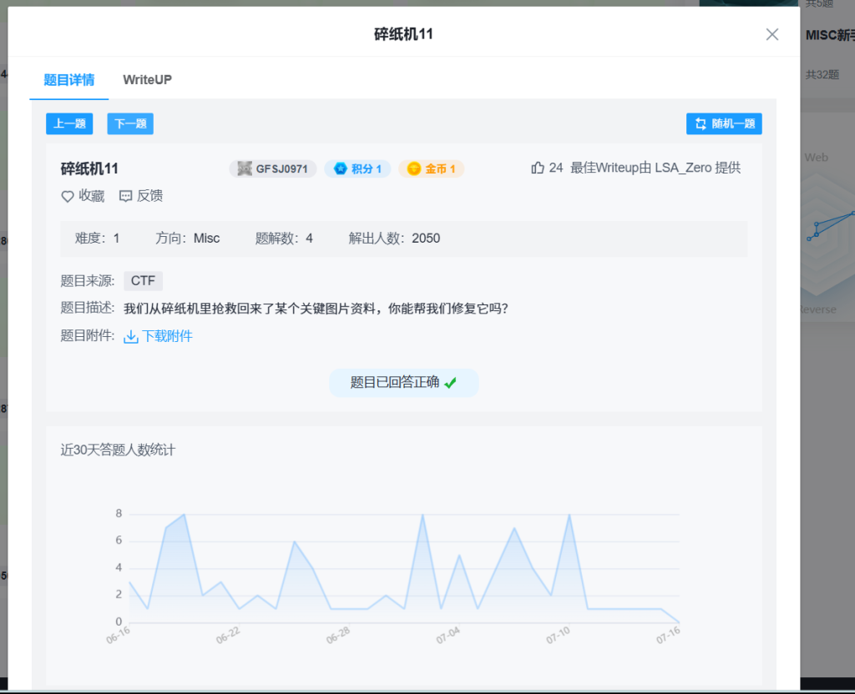Click the 随机一题 shuffle icon
The height and width of the screenshot is (694, 855).
698,123
